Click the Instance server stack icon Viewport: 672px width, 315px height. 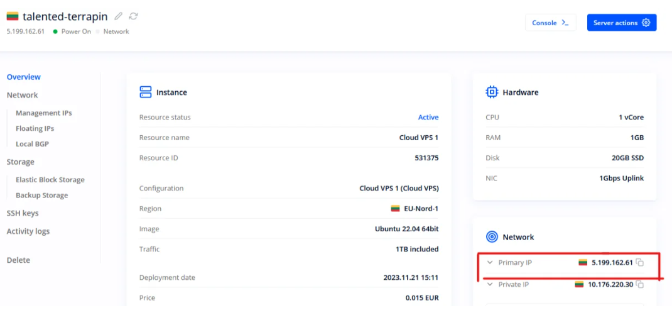click(x=146, y=92)
